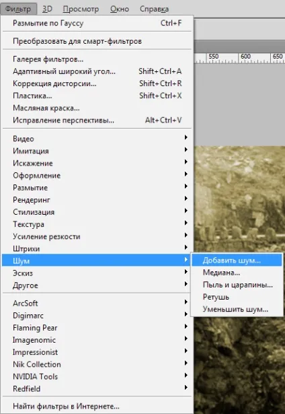Open Imagenomic plugin submenu
Viewport: 285px width, 414px height.
tap(97, 340)
